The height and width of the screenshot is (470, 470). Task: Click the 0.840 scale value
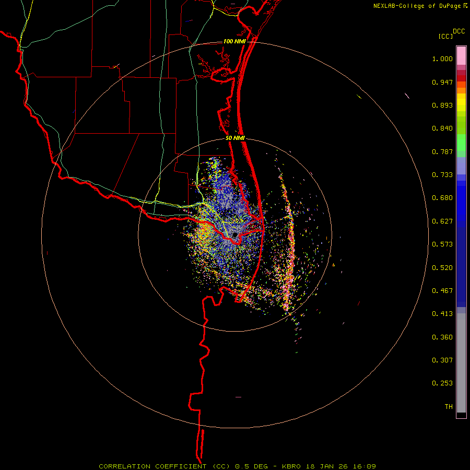coord(442,128)
